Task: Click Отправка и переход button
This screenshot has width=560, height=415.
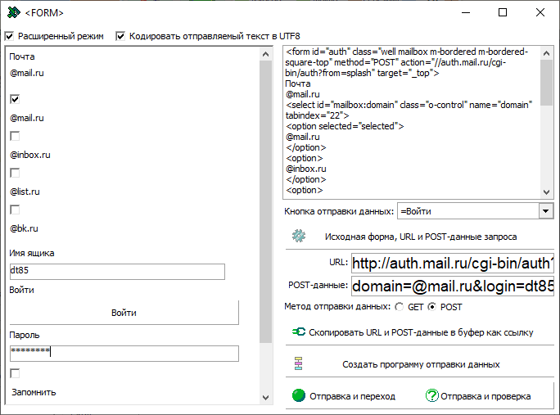Action: click(352, 396)
